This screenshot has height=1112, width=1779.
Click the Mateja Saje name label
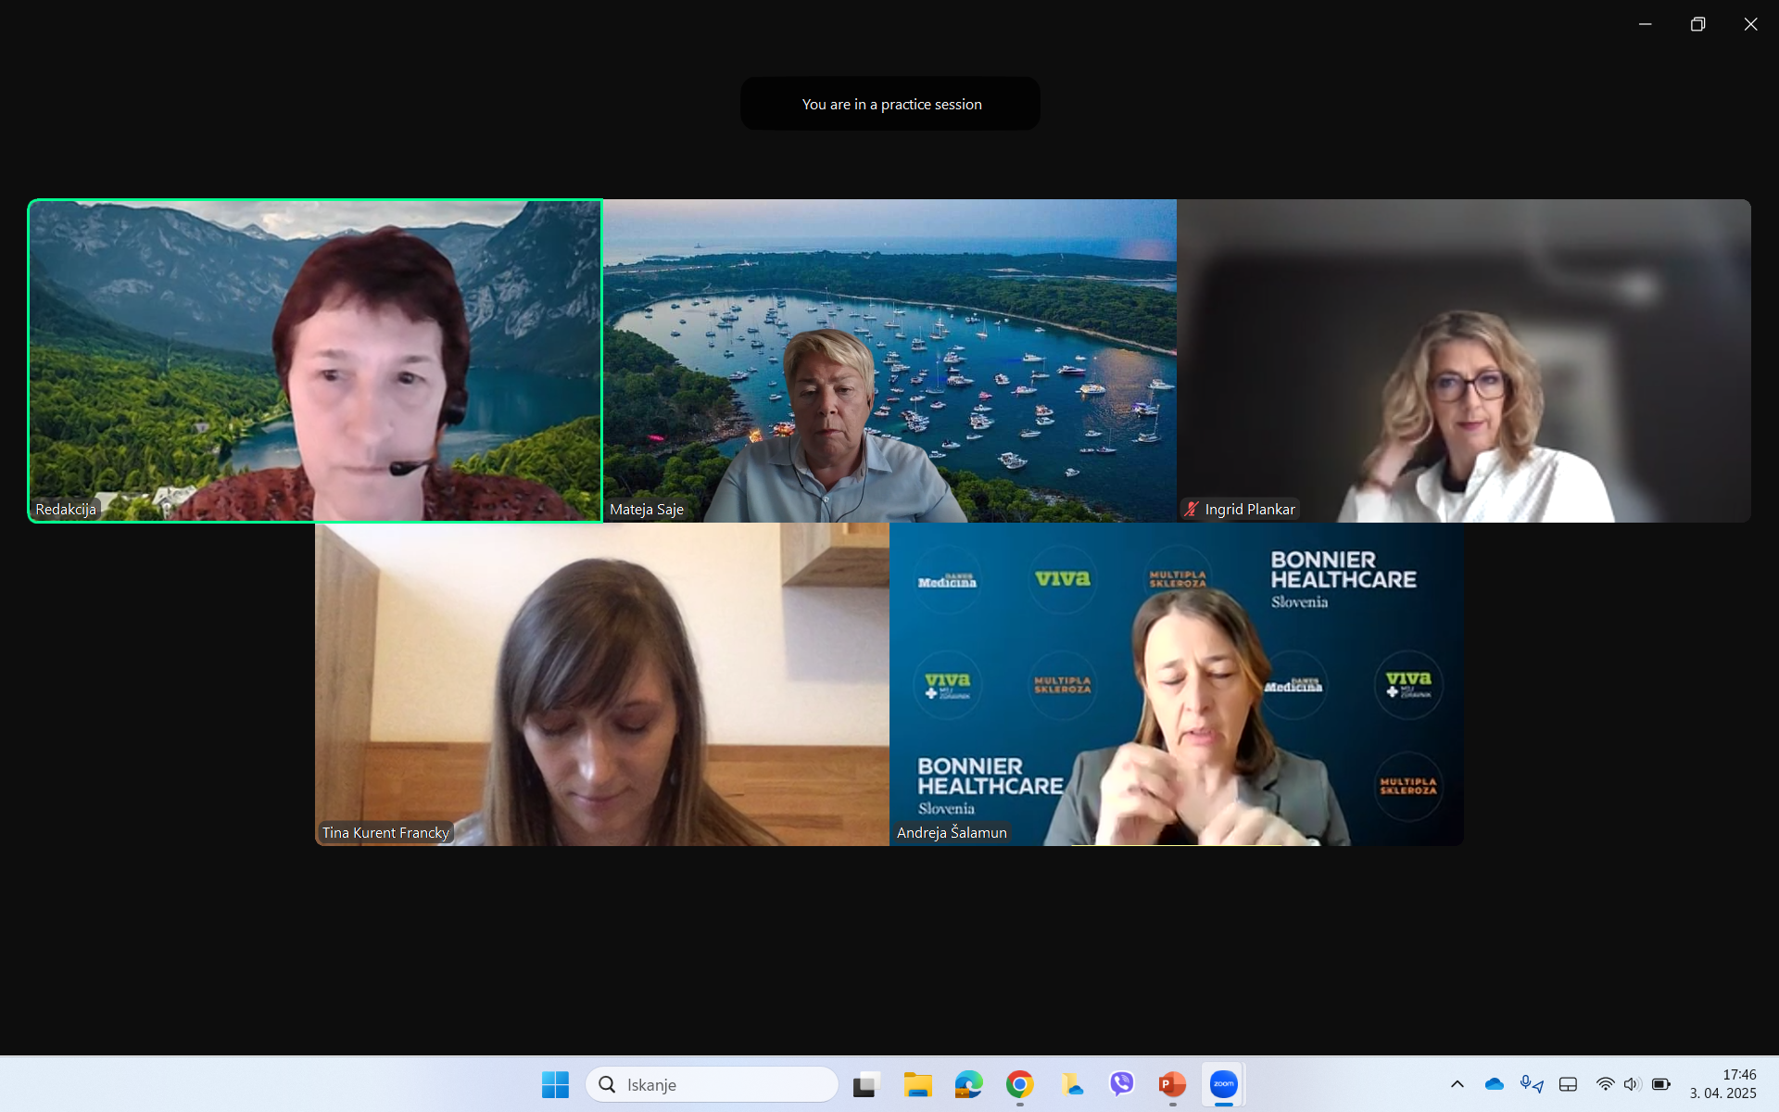[646, 509]
